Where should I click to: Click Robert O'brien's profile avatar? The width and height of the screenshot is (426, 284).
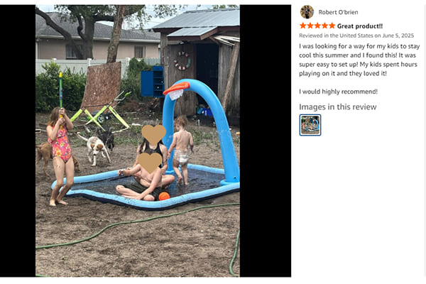pyautogui.click(x=307, y=12)
